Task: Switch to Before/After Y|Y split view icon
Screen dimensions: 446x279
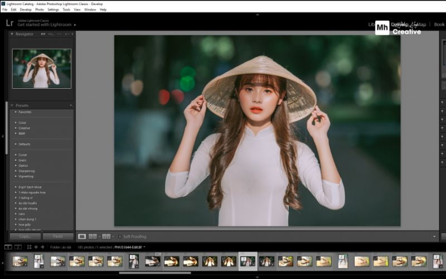Action: [x=106, y=237]
